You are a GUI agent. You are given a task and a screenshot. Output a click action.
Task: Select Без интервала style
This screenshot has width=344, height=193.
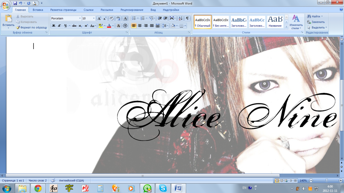tap(221, 22)
